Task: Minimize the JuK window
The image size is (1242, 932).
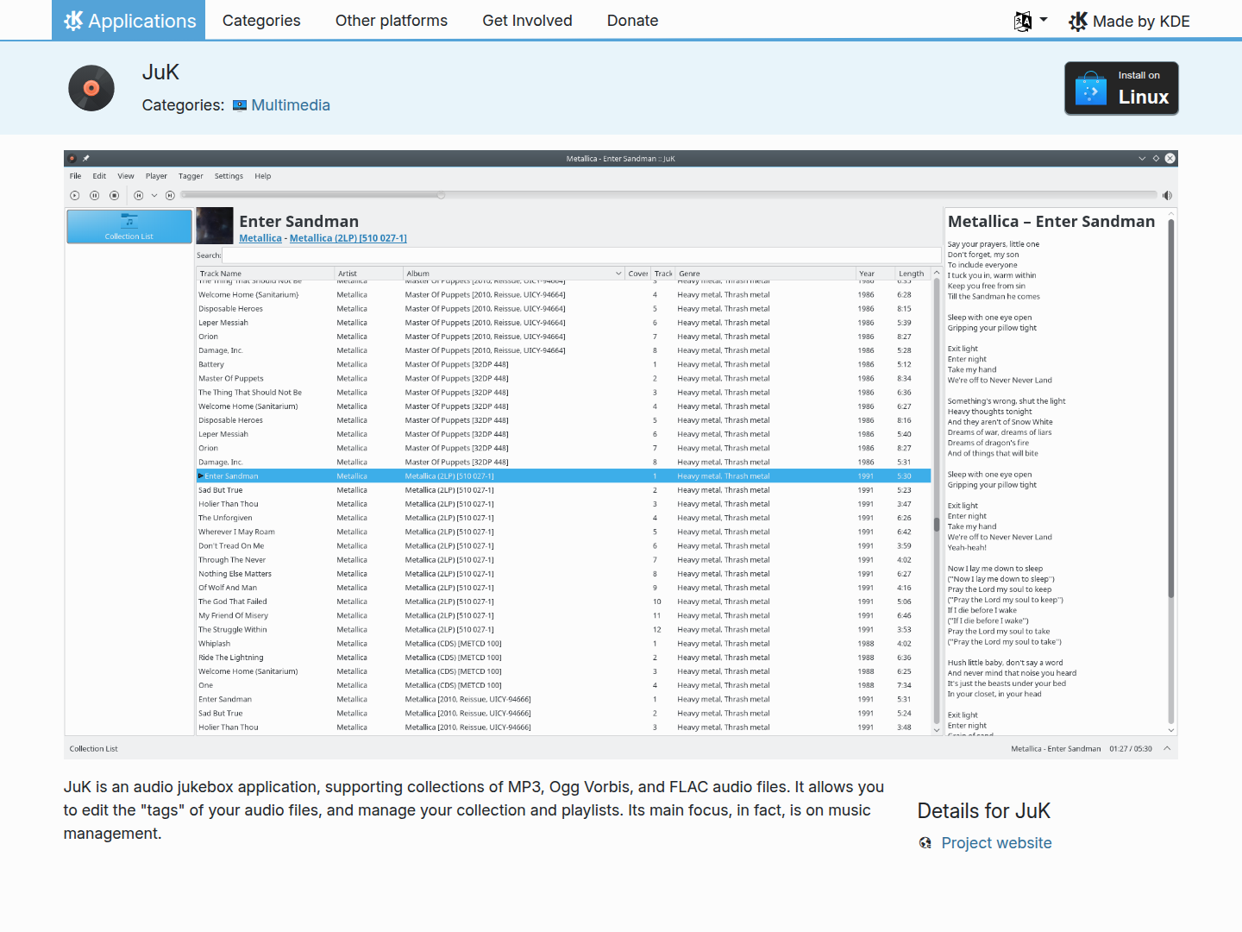Action: coord(1142,159)
